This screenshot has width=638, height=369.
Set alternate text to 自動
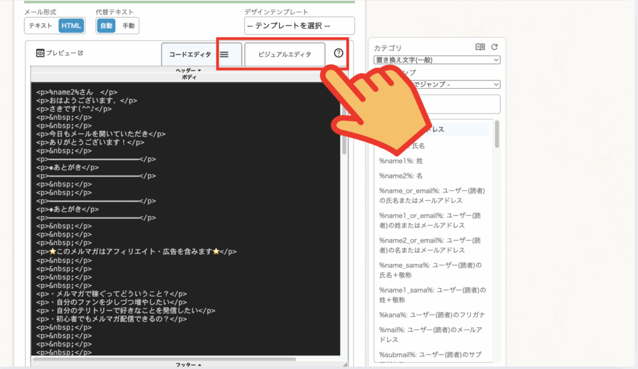point(106,26)
